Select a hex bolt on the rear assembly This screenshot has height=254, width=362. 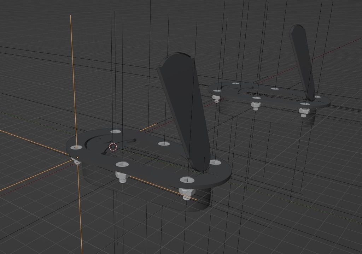pos(256,104)
